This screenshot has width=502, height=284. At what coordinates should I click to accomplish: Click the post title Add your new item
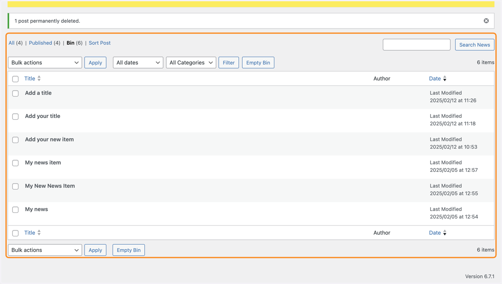[x=49, y=139]
